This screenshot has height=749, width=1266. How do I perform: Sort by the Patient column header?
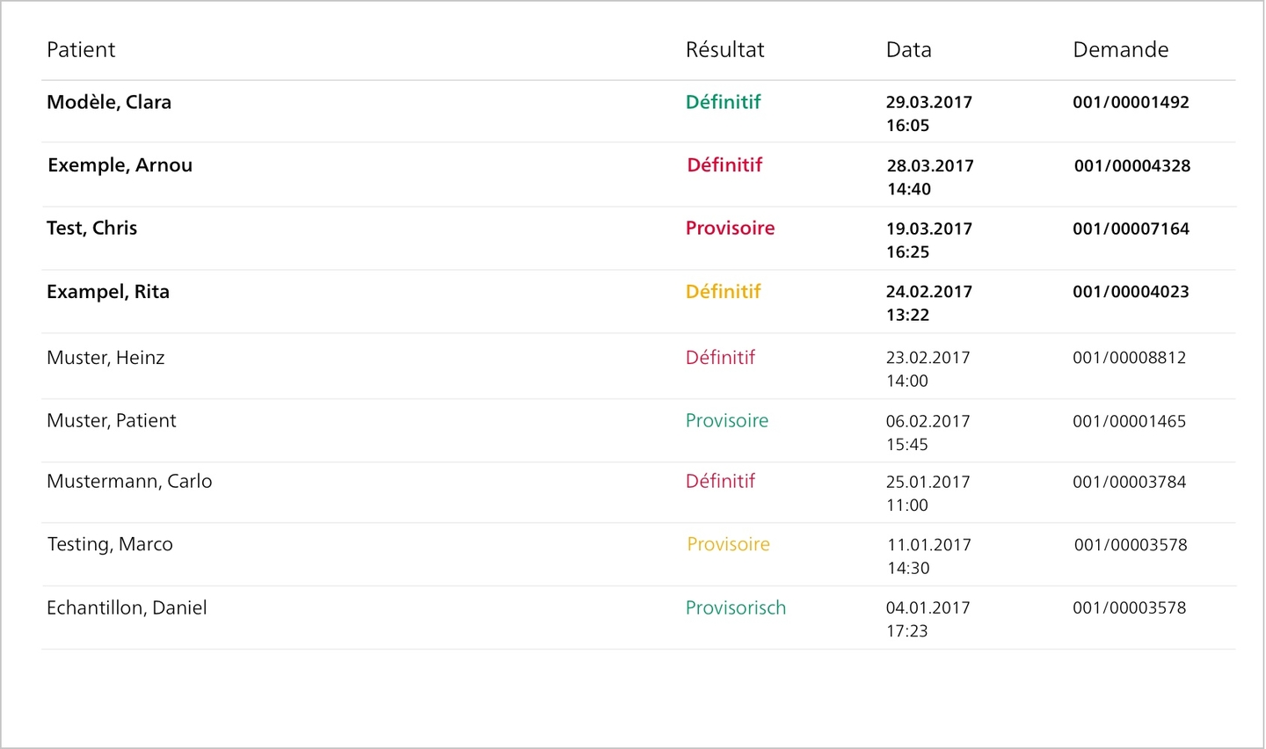[81, 50]
